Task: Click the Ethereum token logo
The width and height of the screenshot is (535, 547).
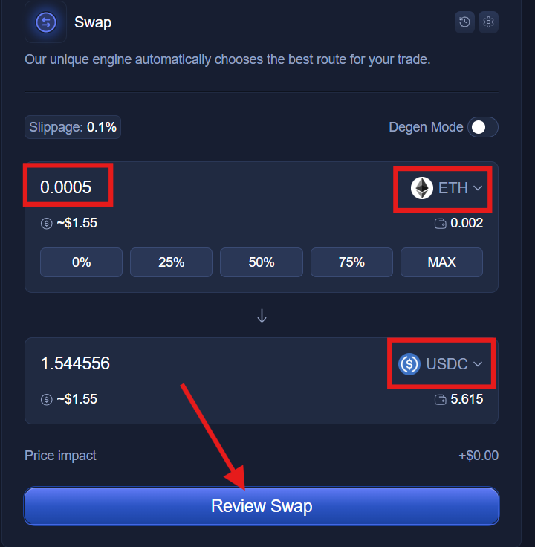Action: (422, 188)
